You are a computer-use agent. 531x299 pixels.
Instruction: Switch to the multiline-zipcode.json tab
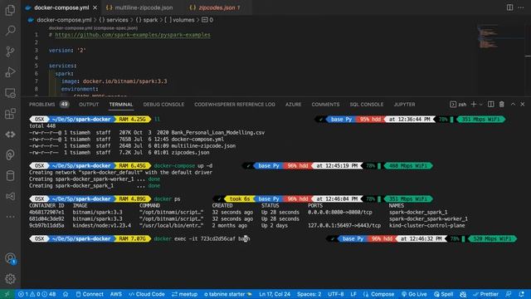[139, 7]
